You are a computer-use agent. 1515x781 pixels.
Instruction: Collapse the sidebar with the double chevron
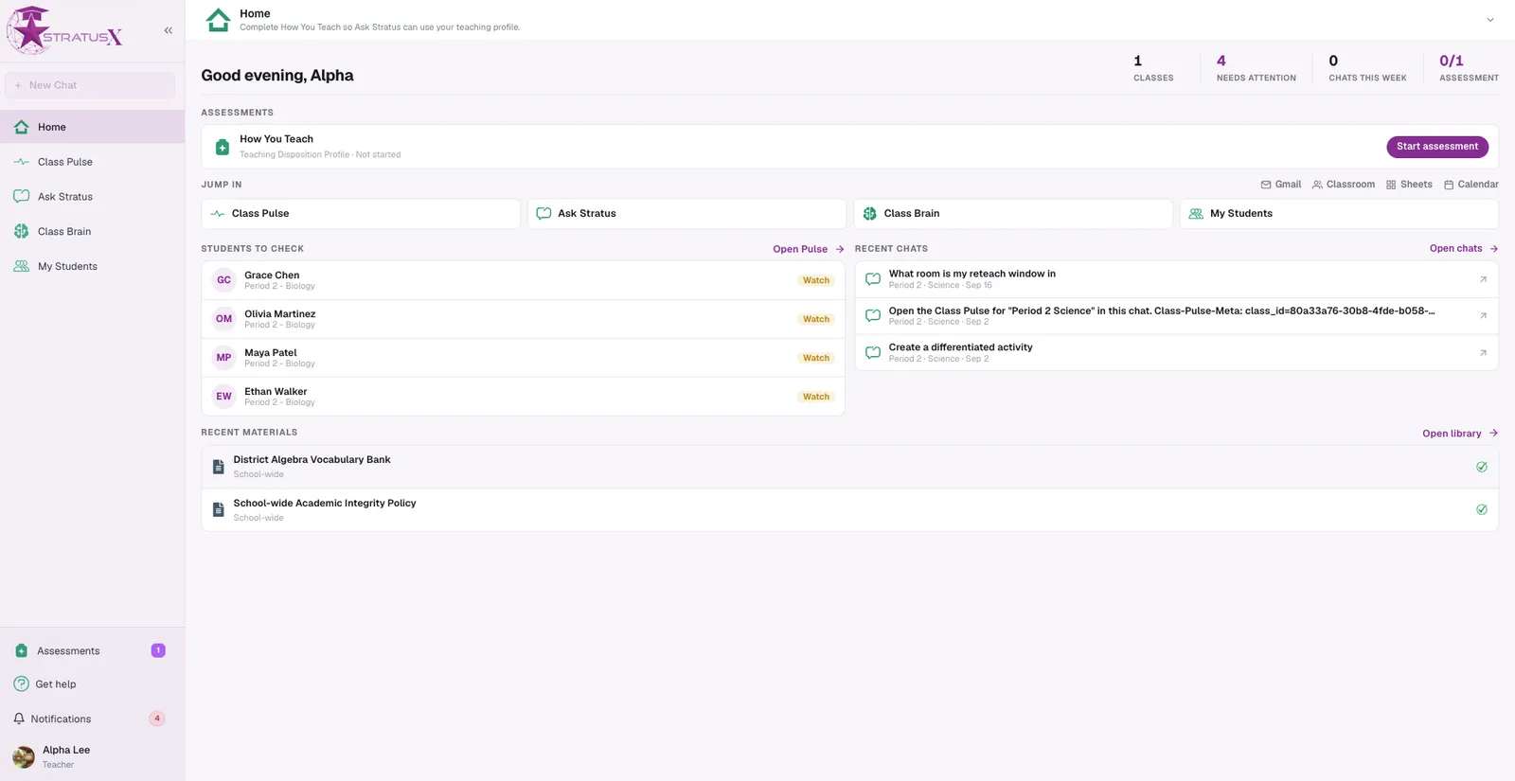(169, 30)
